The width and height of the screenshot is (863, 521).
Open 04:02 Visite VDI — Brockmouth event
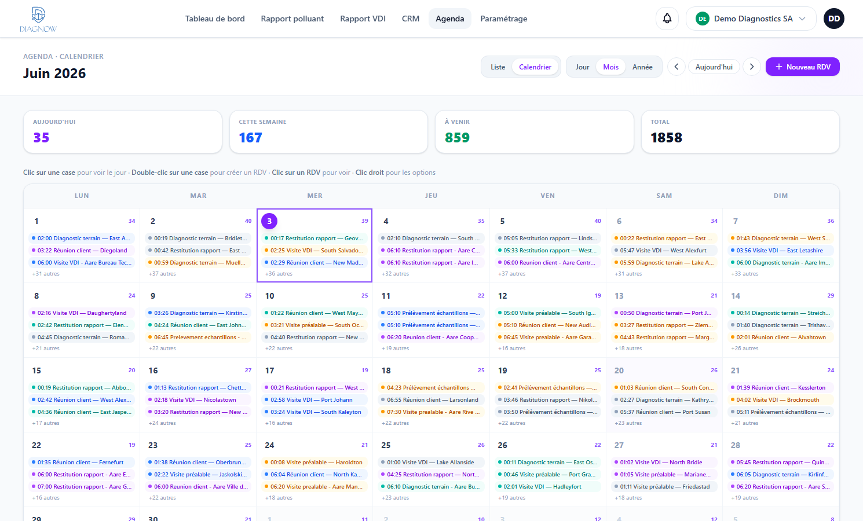point(781,399)
